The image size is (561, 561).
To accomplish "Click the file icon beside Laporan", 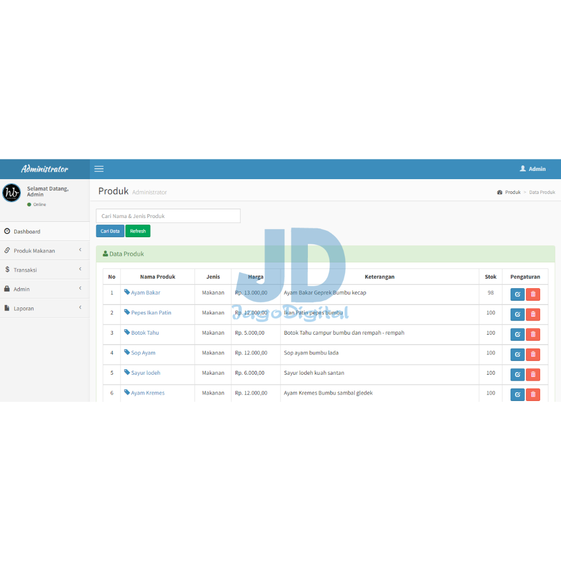I will pos(7,308).
